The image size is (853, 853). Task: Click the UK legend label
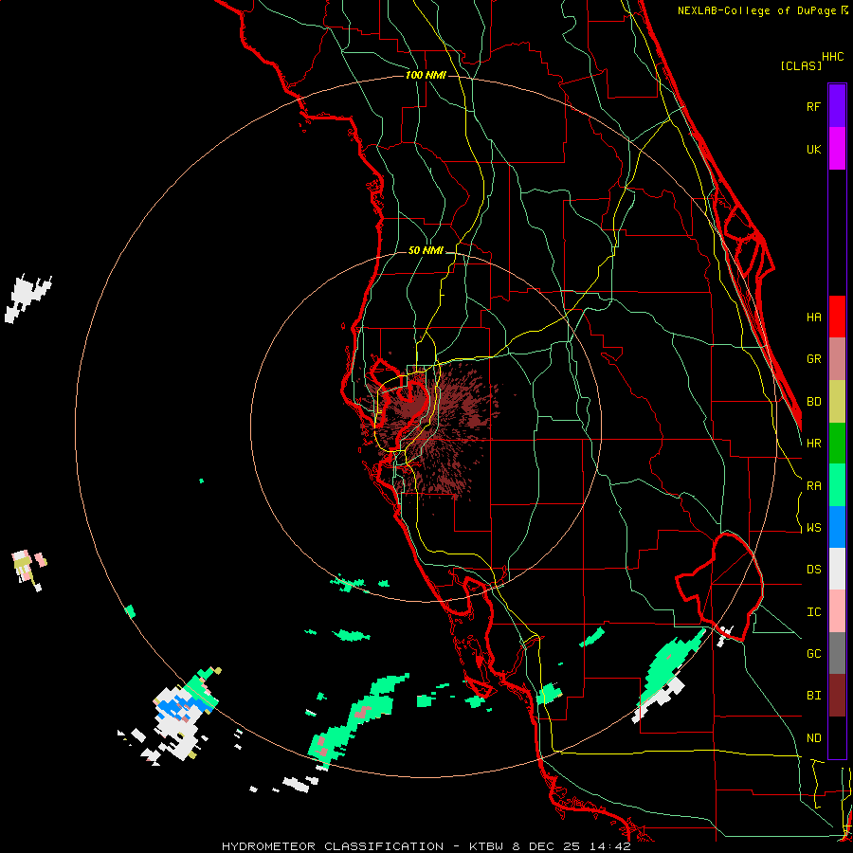pos(813,149)
